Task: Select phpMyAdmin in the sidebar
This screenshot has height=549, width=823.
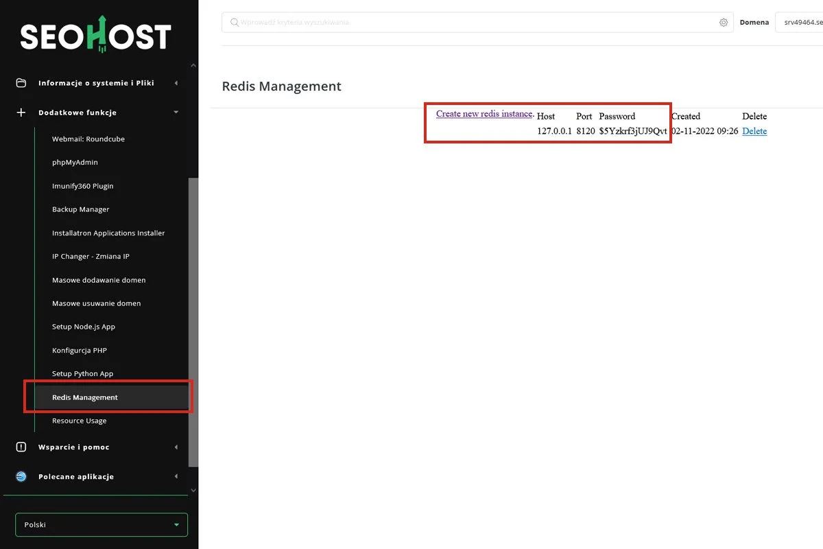Action: point(75,163)
